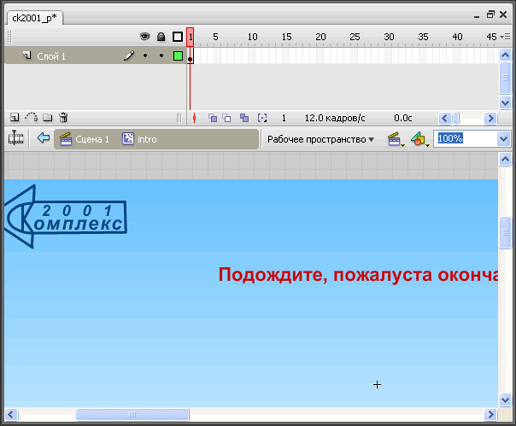The width and height of the screenshot is (516, 426).
Task: Click the pencil active-layer icon on Слой 1
Action: tap(129, 55)
